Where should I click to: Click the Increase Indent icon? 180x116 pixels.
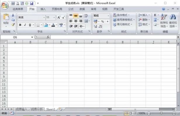[76, 26]
